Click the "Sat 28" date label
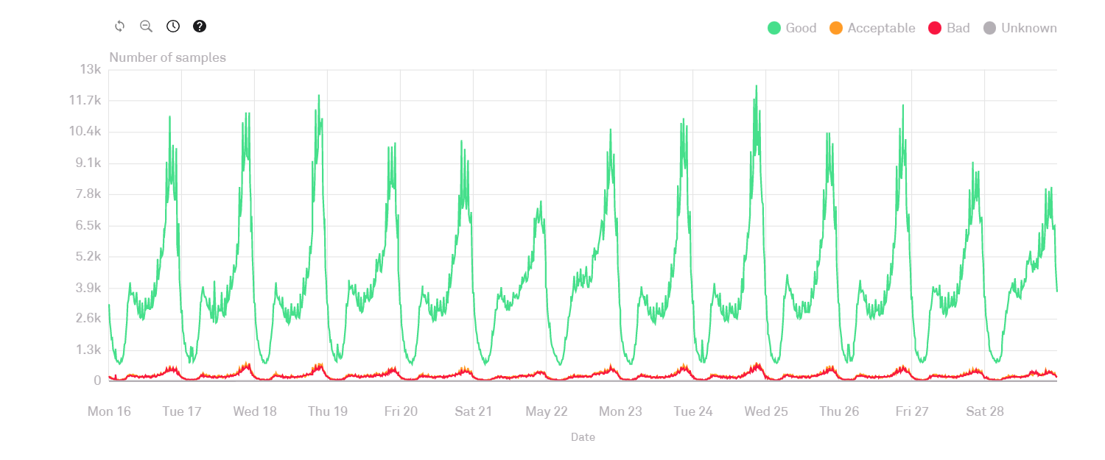The image size is (1105, 460). [985, 411]
